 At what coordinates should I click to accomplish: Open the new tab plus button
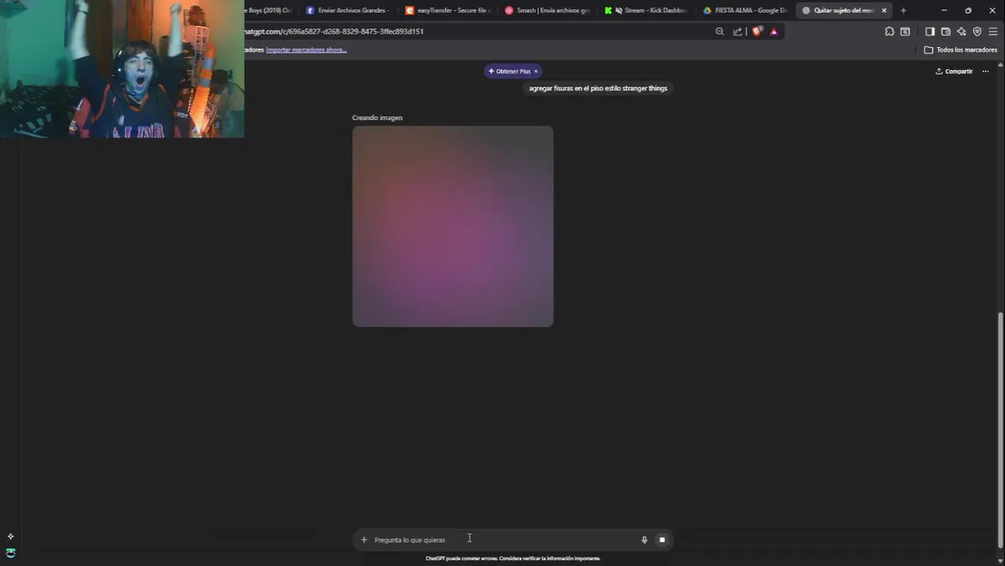[x=903, y=10]
